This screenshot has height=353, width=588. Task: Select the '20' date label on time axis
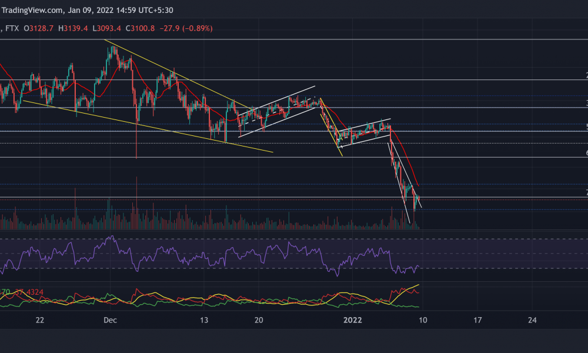pyautogui.click(x=259, y=320)
